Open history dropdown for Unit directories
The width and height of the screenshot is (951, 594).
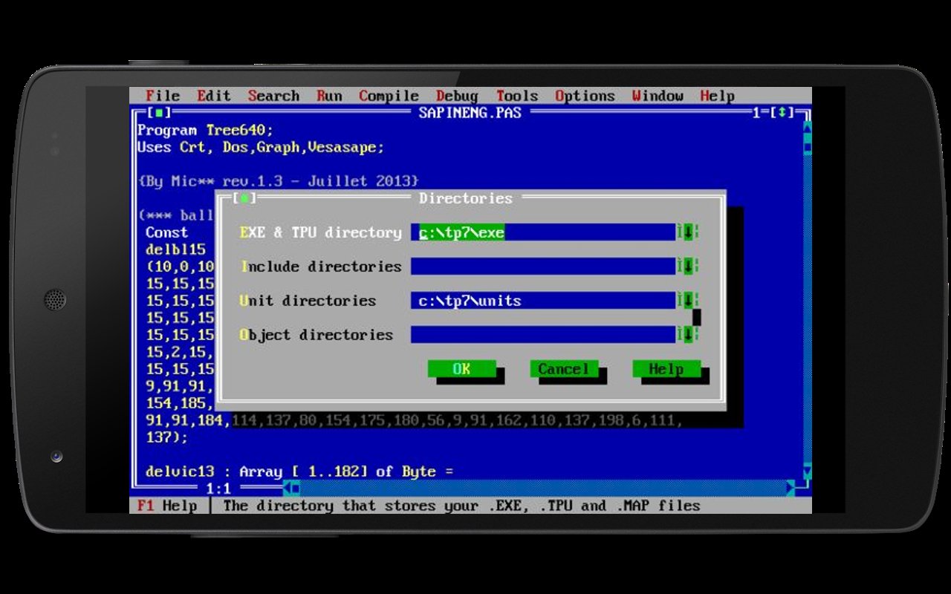(x=687, y=301)
